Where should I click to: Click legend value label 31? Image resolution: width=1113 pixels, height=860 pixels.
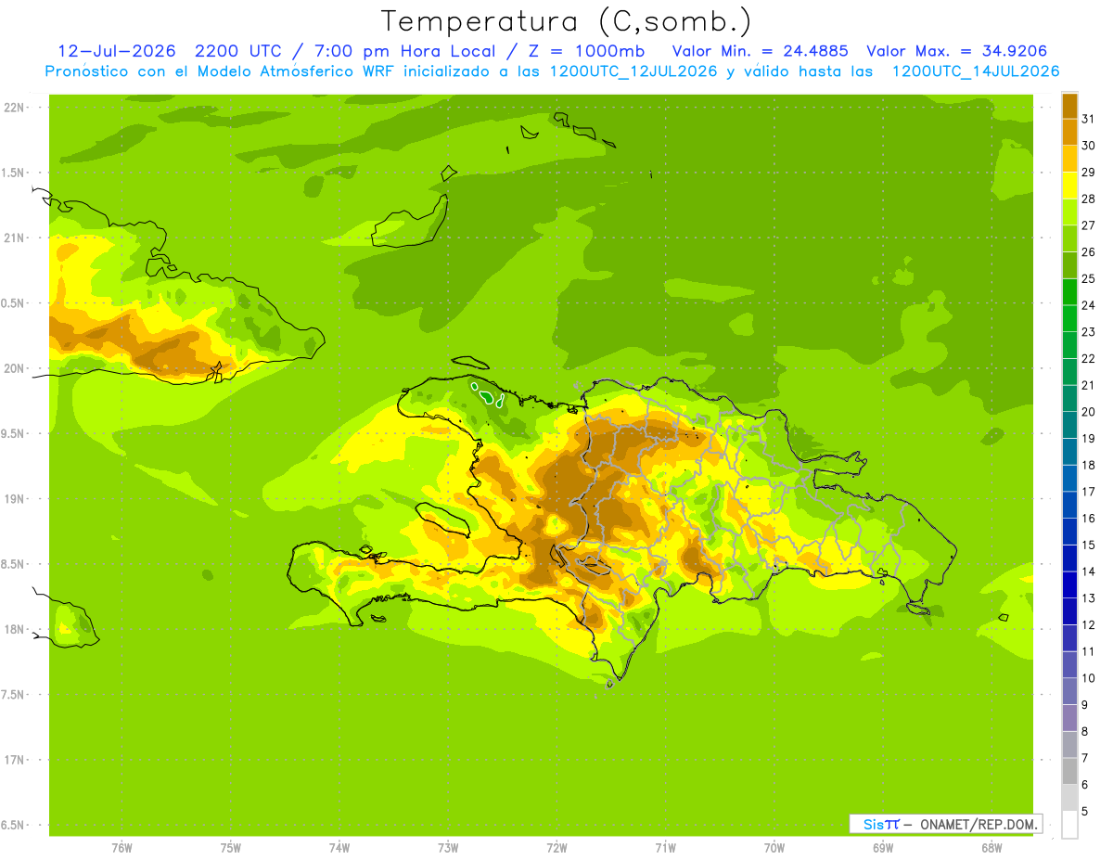click(x=1088, y=119)
